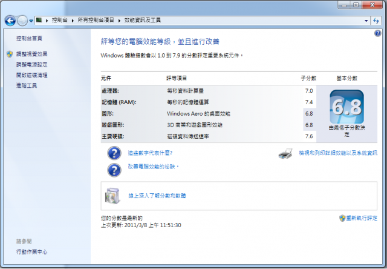Screen dimensions: 387x269
Task: Open 這些數字代表什麼? link
Action: point(150,153)
